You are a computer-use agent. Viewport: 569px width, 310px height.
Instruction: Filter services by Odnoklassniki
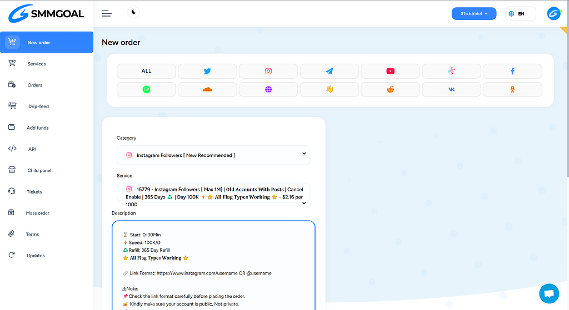pos(512,89)
